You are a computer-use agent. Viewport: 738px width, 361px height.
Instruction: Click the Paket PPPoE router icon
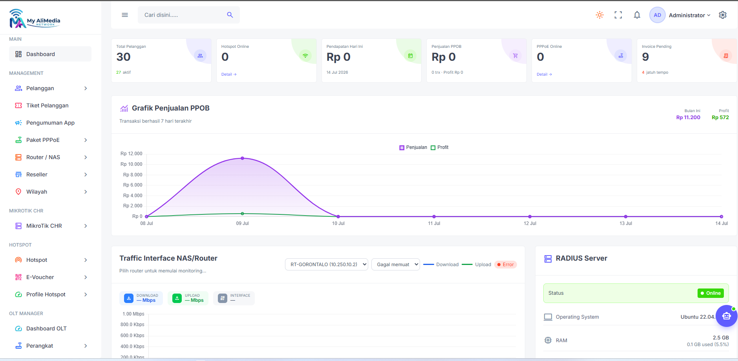pyautogui.click(x=18, y=140)
